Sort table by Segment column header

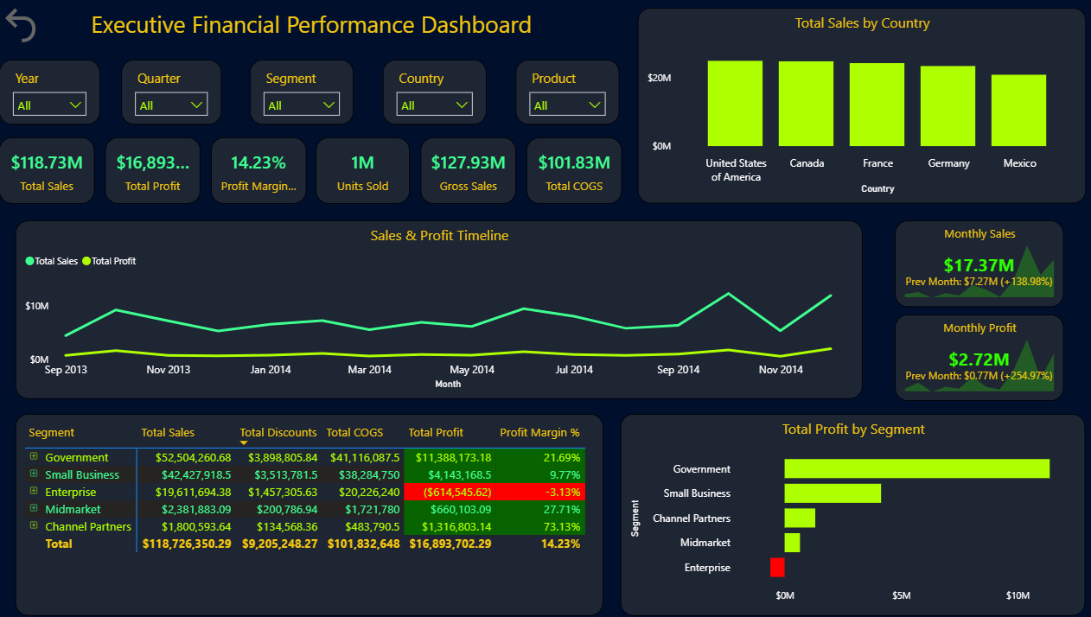coord(52,432)
